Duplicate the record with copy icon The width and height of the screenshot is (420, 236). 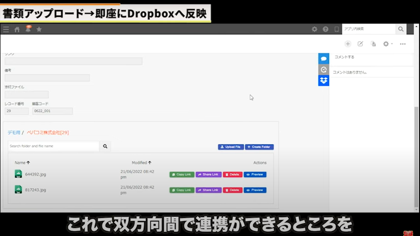coord(373,44)
